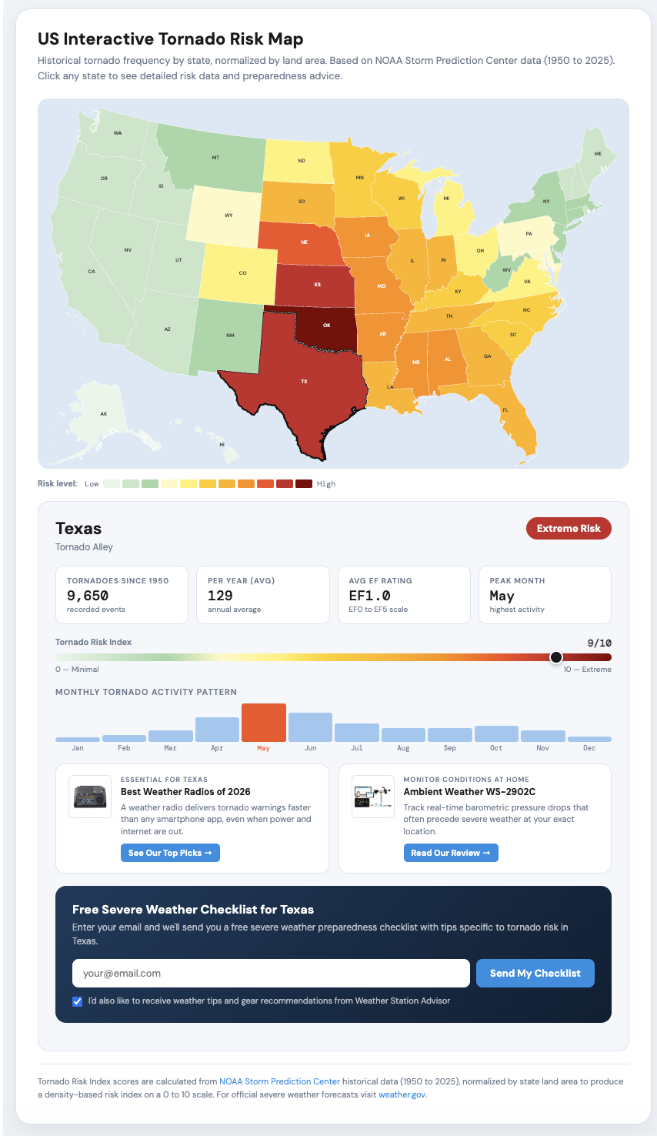The height and width of the screenshot is (1136, 657).
Task: Expand the Peak Month stat card
Action: click(545, 594)
